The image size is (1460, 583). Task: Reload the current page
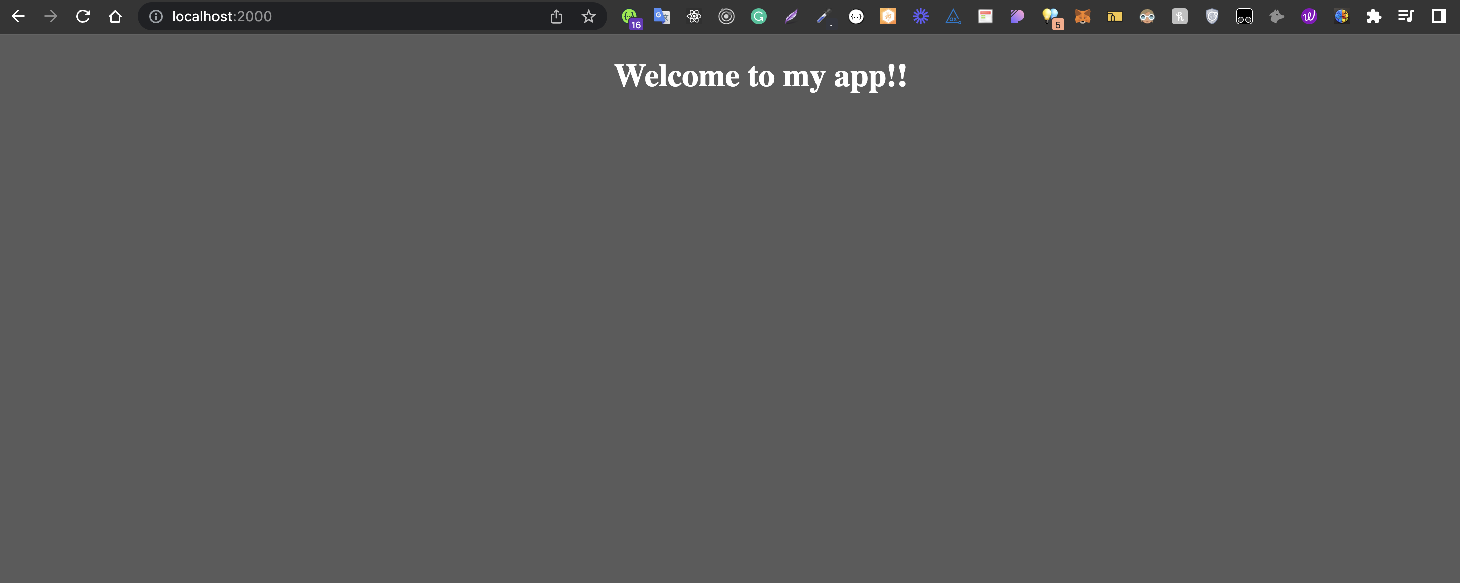point(83,16)
